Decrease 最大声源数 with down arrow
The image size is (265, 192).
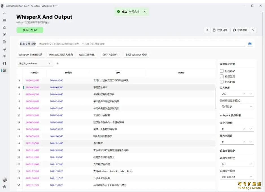coord(251,142)
